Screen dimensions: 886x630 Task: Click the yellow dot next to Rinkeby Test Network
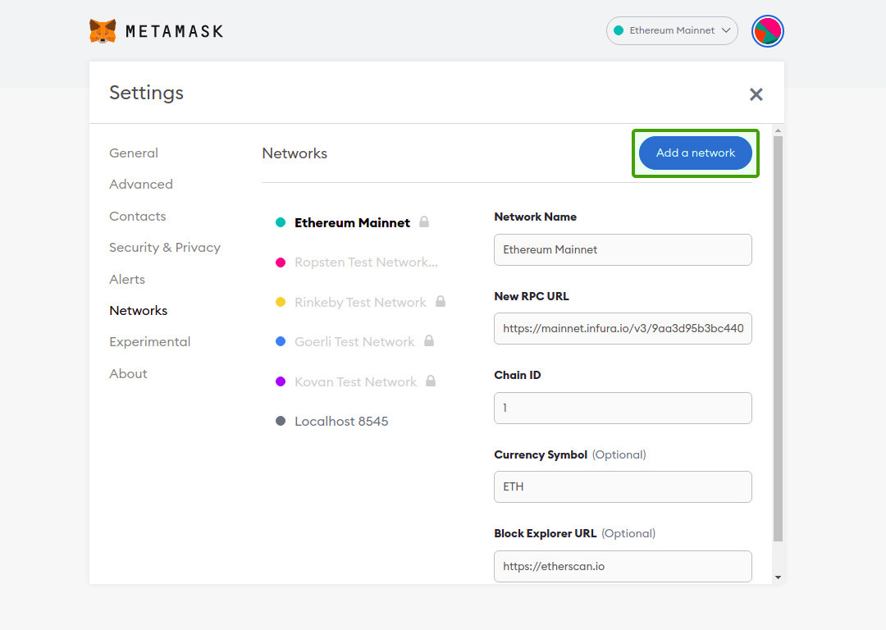[x=281, y=303]
